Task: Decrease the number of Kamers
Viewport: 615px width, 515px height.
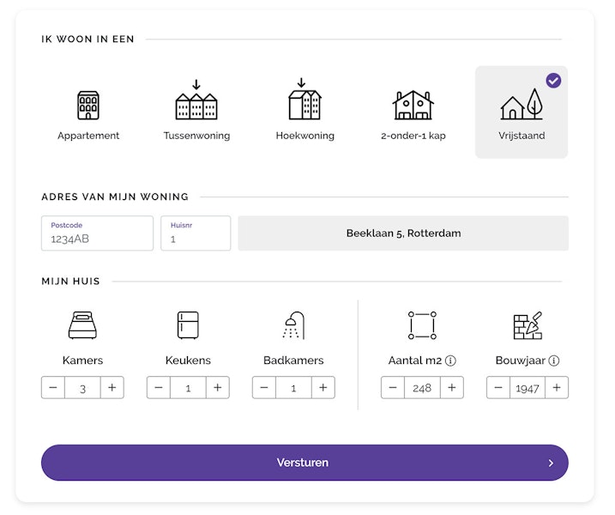Action: [x=53, y=387]
